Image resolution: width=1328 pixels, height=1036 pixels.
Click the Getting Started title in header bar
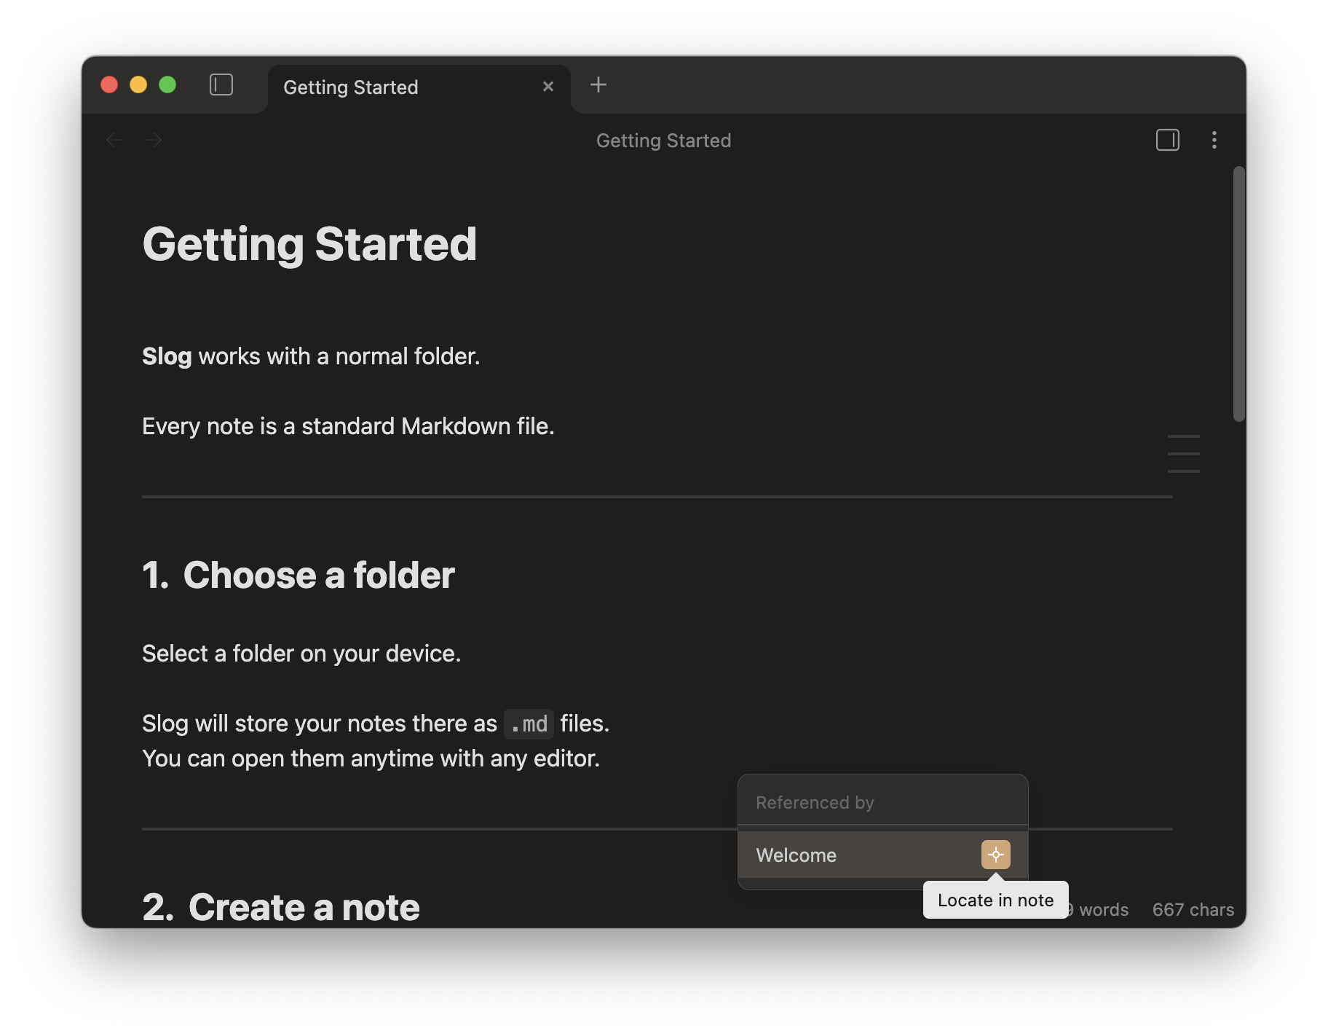click(x=663, y=141)
